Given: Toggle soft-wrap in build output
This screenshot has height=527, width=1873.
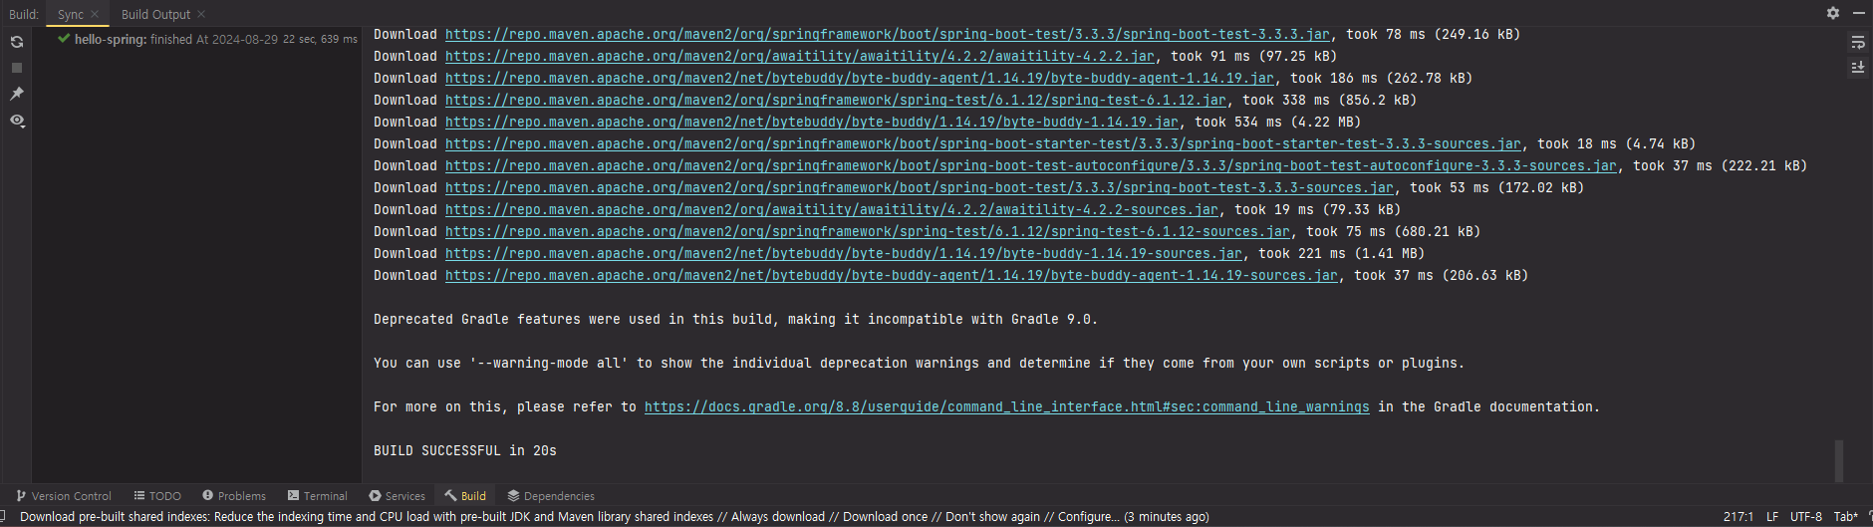Looking at the screenshot, I should 1858,42.
